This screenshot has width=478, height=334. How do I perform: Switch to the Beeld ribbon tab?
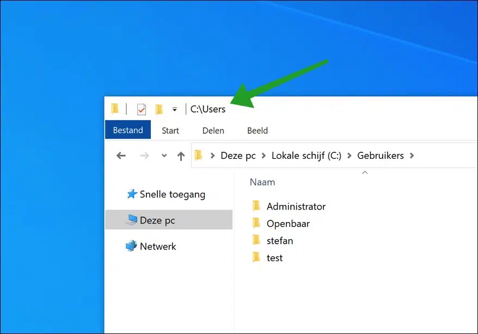(x=258, y=131)
